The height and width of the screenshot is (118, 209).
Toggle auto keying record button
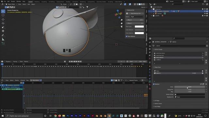tap(65, 62)
